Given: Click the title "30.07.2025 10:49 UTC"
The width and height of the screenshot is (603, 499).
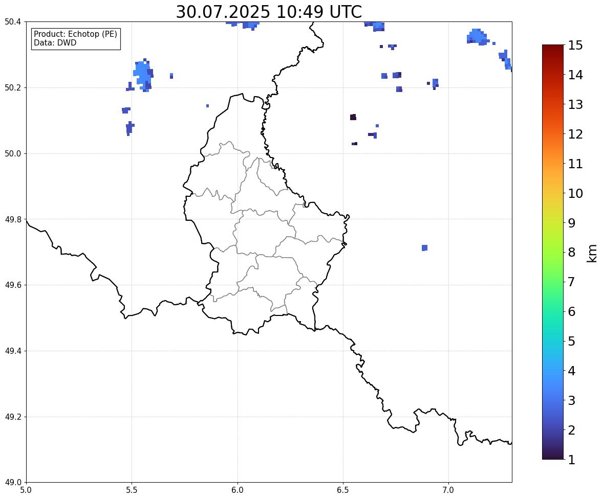Looking at the screenshot, I should click(269, 12).
